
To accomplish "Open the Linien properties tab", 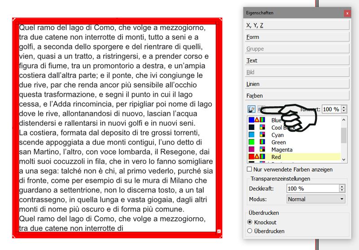I will pyautogui.click(x=297, y=84).
